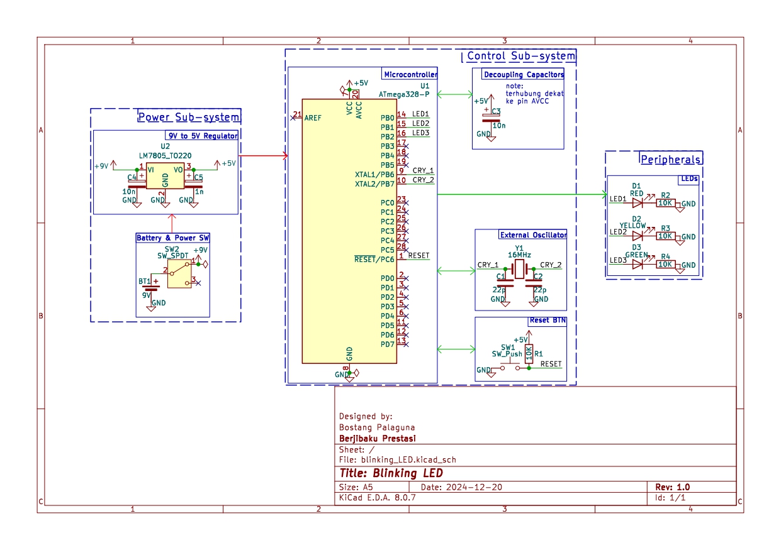Click the red arrow into the Microcontroller block
This screenshot has width=781, height=550.
point(263,155)
